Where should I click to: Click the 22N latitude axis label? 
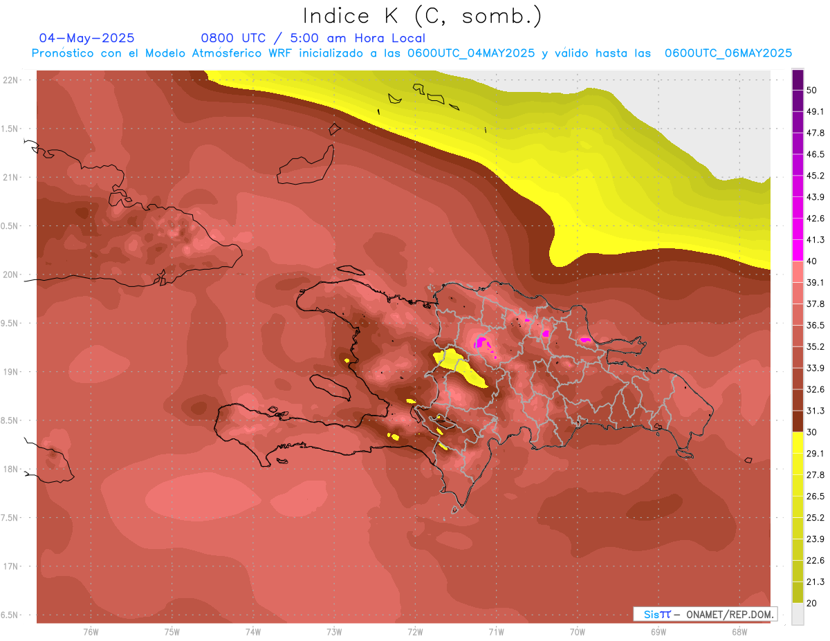(10, 80)
